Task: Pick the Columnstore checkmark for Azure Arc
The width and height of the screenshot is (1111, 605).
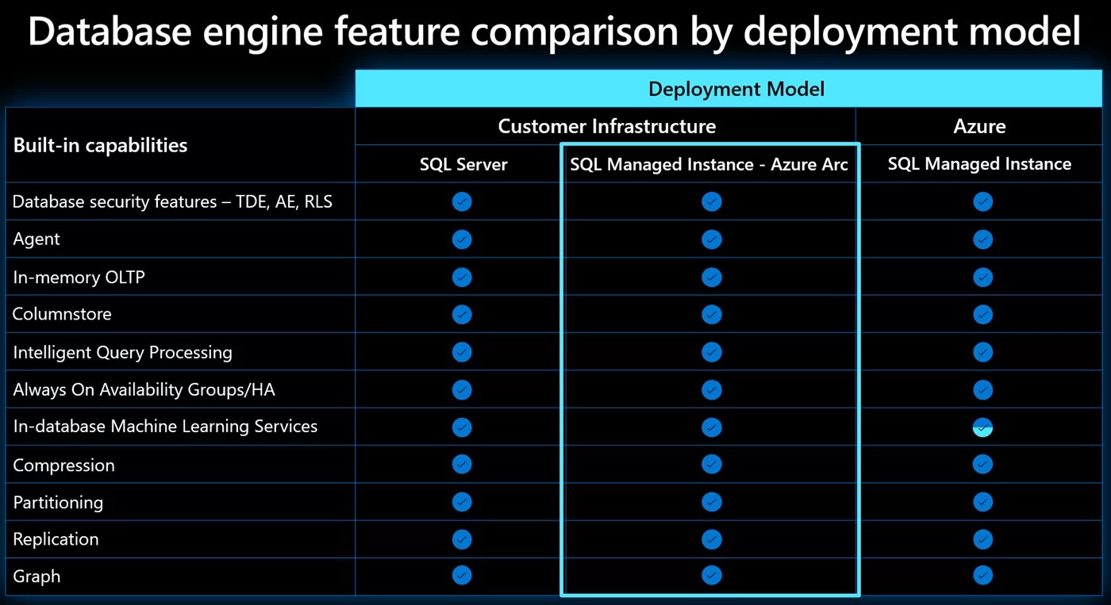Action: [x=712, y=314]
